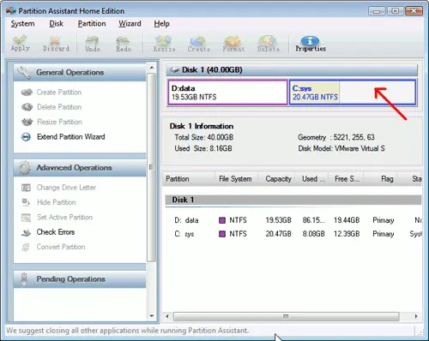Image resolution: width=429 pixels, height=341 pixels.
Task: Click the Capacity column header
Action: [276, 179]
